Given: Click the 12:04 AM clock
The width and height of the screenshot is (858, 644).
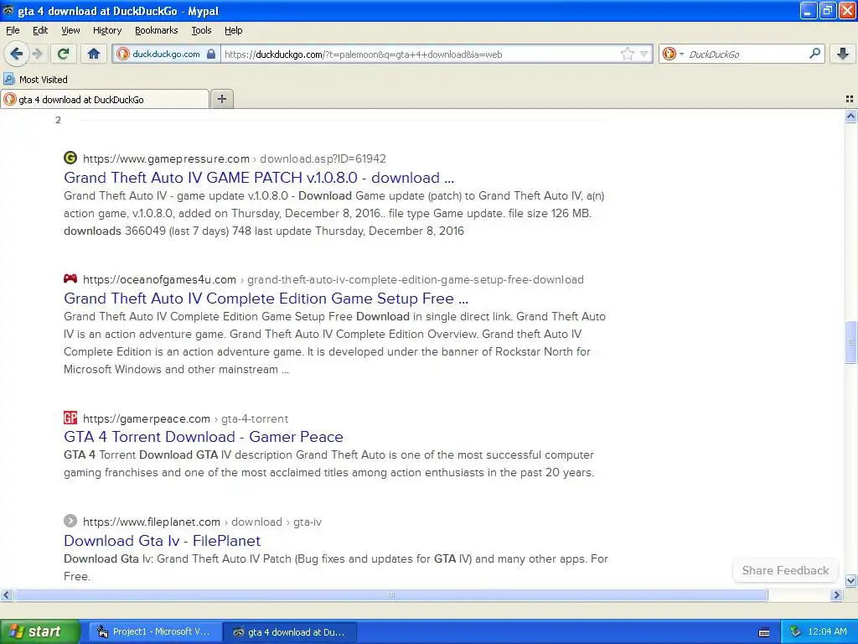Looking at the screenshot, I should click(827, 631).
